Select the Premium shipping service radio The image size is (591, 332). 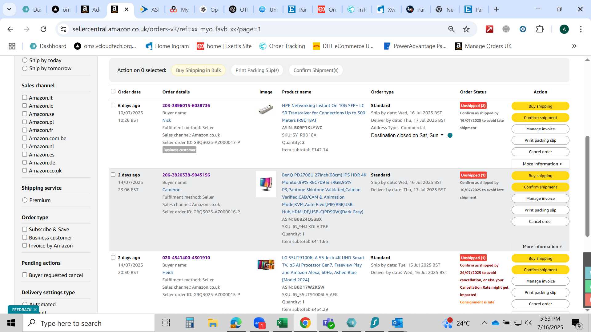click(25, 200)
